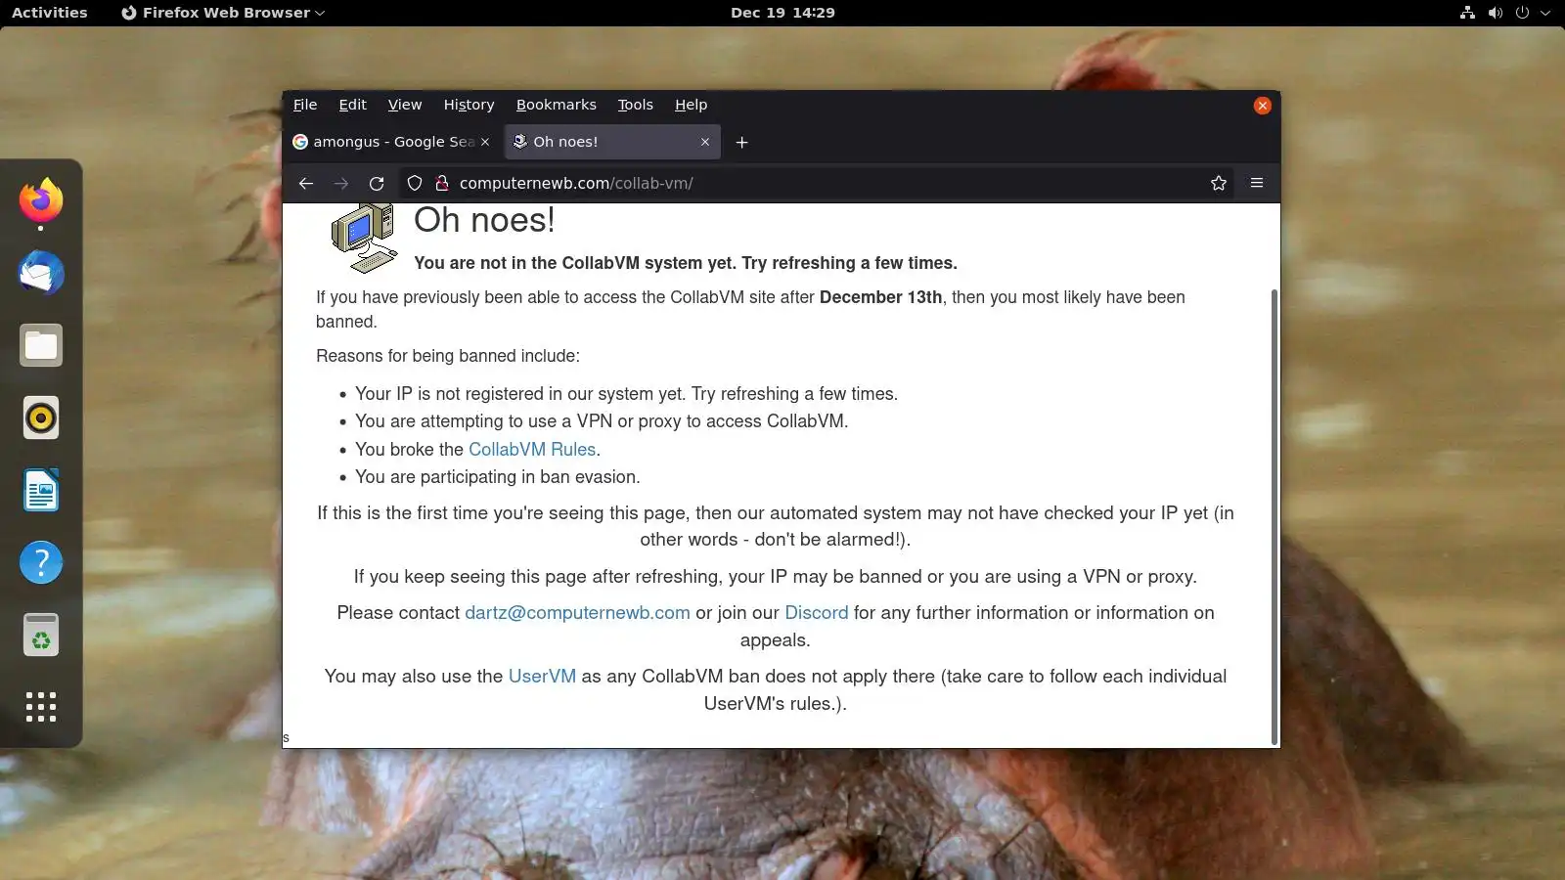Open a new tab with plus button

pos(742,142)
